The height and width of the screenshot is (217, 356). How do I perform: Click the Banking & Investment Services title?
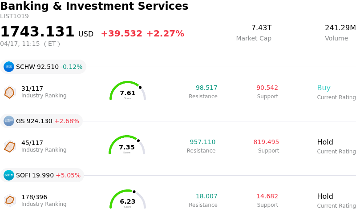click(x=94, y=6)
